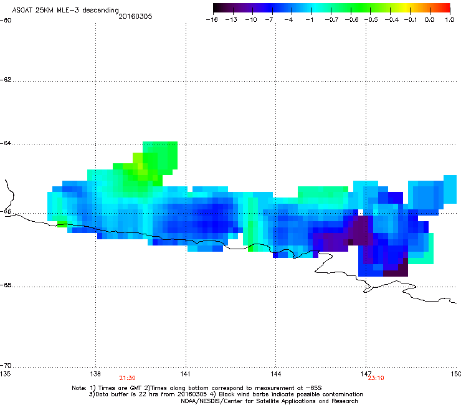Click the latitude label "-68"
The height and width of the screenshot is (405, 461).
(6, 285)
